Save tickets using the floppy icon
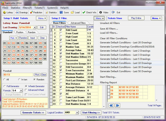This screenshot has height=121, width=166. pyautogui.click(x=61, y=12)
